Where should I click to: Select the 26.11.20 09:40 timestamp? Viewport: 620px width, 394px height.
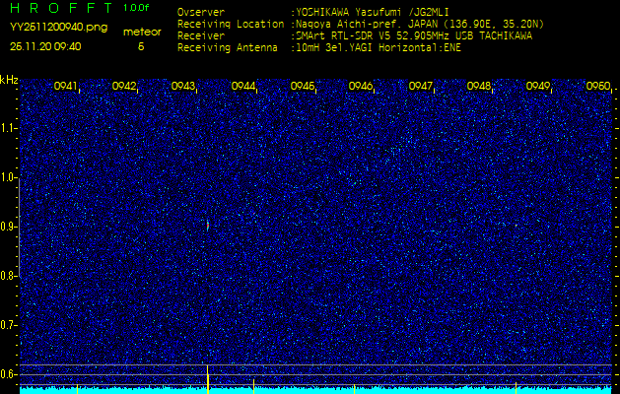coord(45,46)
